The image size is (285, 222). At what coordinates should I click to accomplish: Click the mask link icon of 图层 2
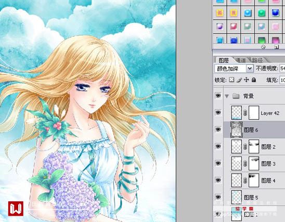coord(245,147)
